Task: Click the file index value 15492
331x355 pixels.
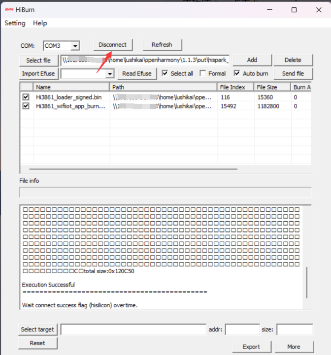Action: 229,106
